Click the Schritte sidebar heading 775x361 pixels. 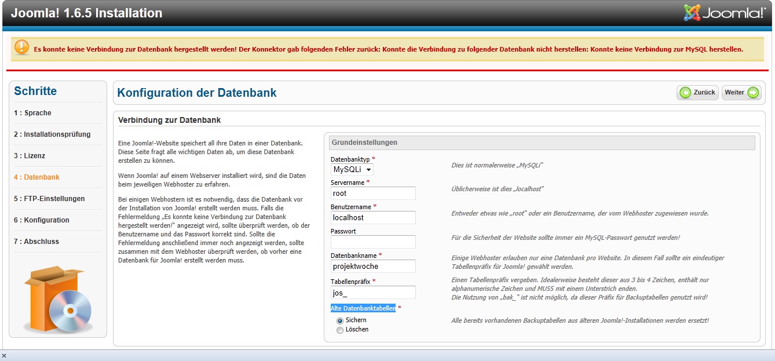pyautogui.click(x=35, y=91)
